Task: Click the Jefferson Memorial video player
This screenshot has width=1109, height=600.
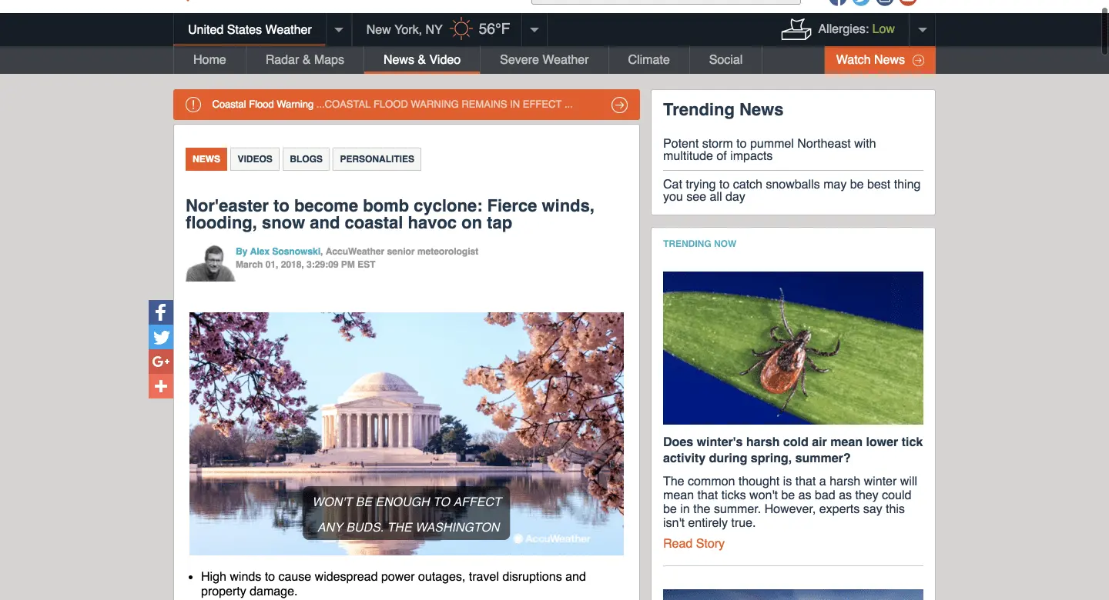Action: (407, 433)
